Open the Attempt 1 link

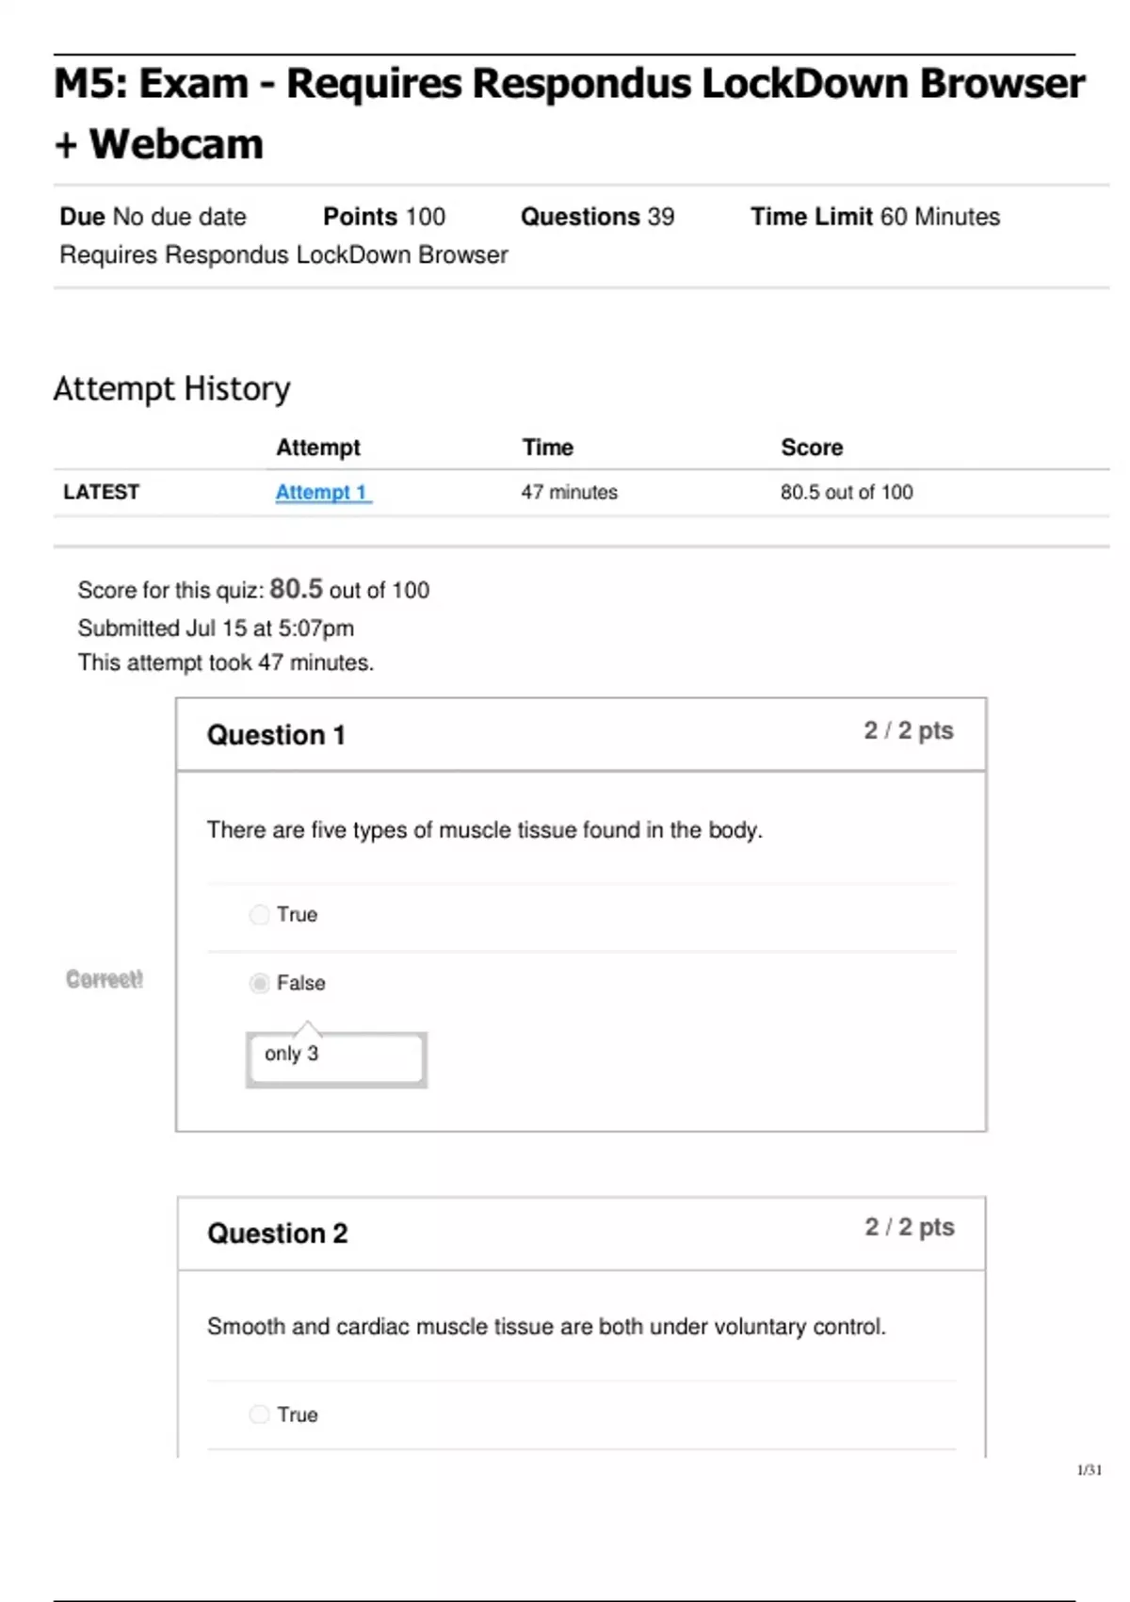coord(322,492)
